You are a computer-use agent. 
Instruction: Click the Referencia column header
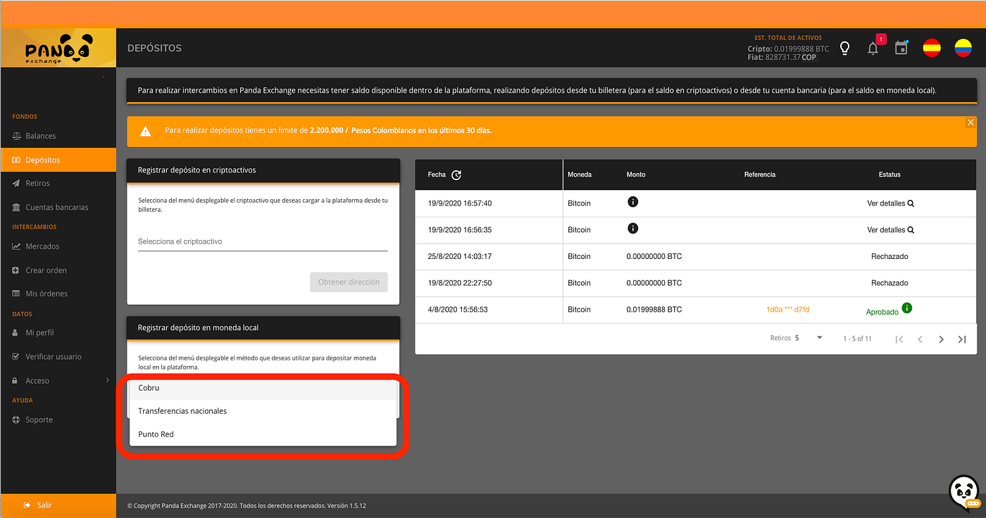tap(760, 175)
